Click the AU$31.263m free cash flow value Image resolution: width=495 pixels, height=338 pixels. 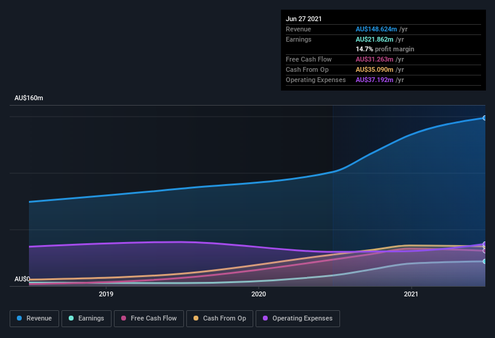pos(374,59)
